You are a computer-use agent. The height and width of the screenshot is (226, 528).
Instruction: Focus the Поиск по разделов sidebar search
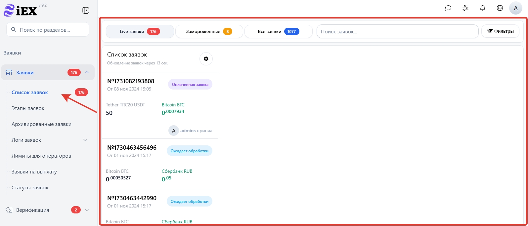pos(48,30)
